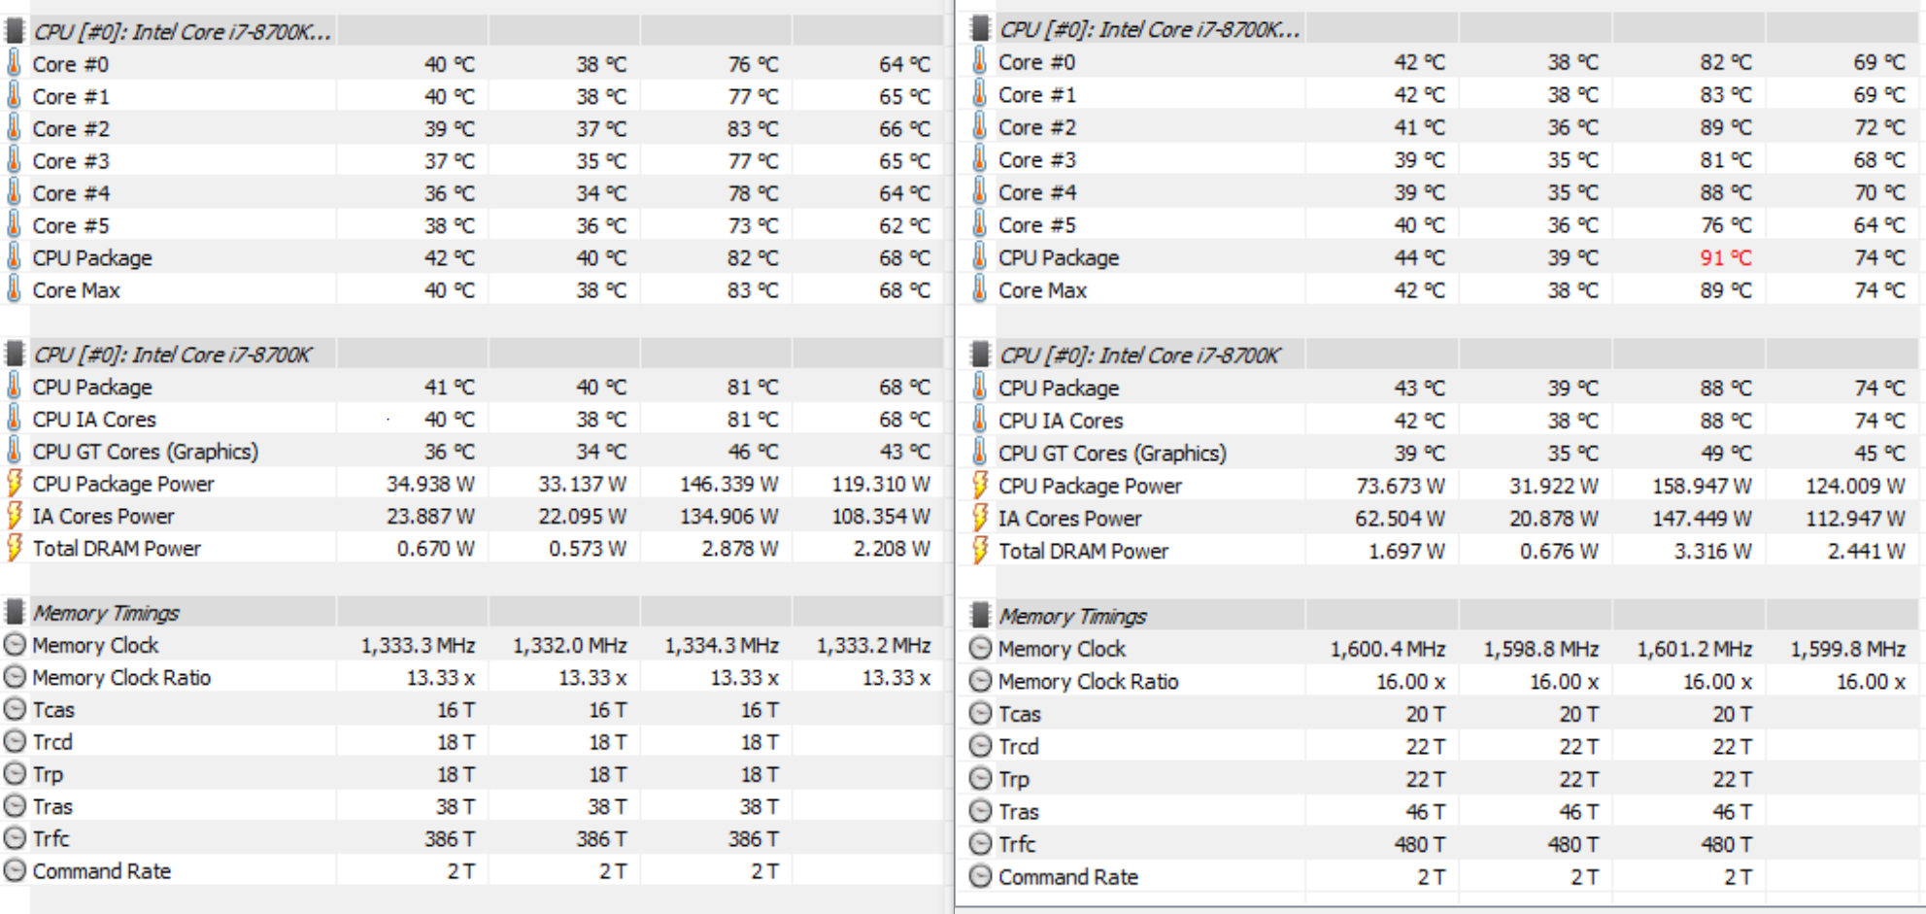Select Tras label in the 38 T row
Screen dimensions: 1926x914
coord(52,806)
